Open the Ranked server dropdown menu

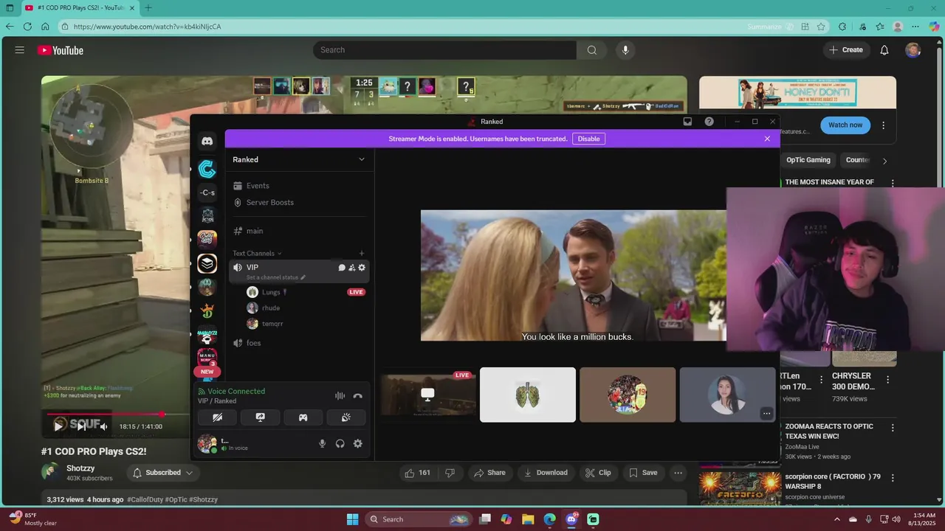pos(299,159)
